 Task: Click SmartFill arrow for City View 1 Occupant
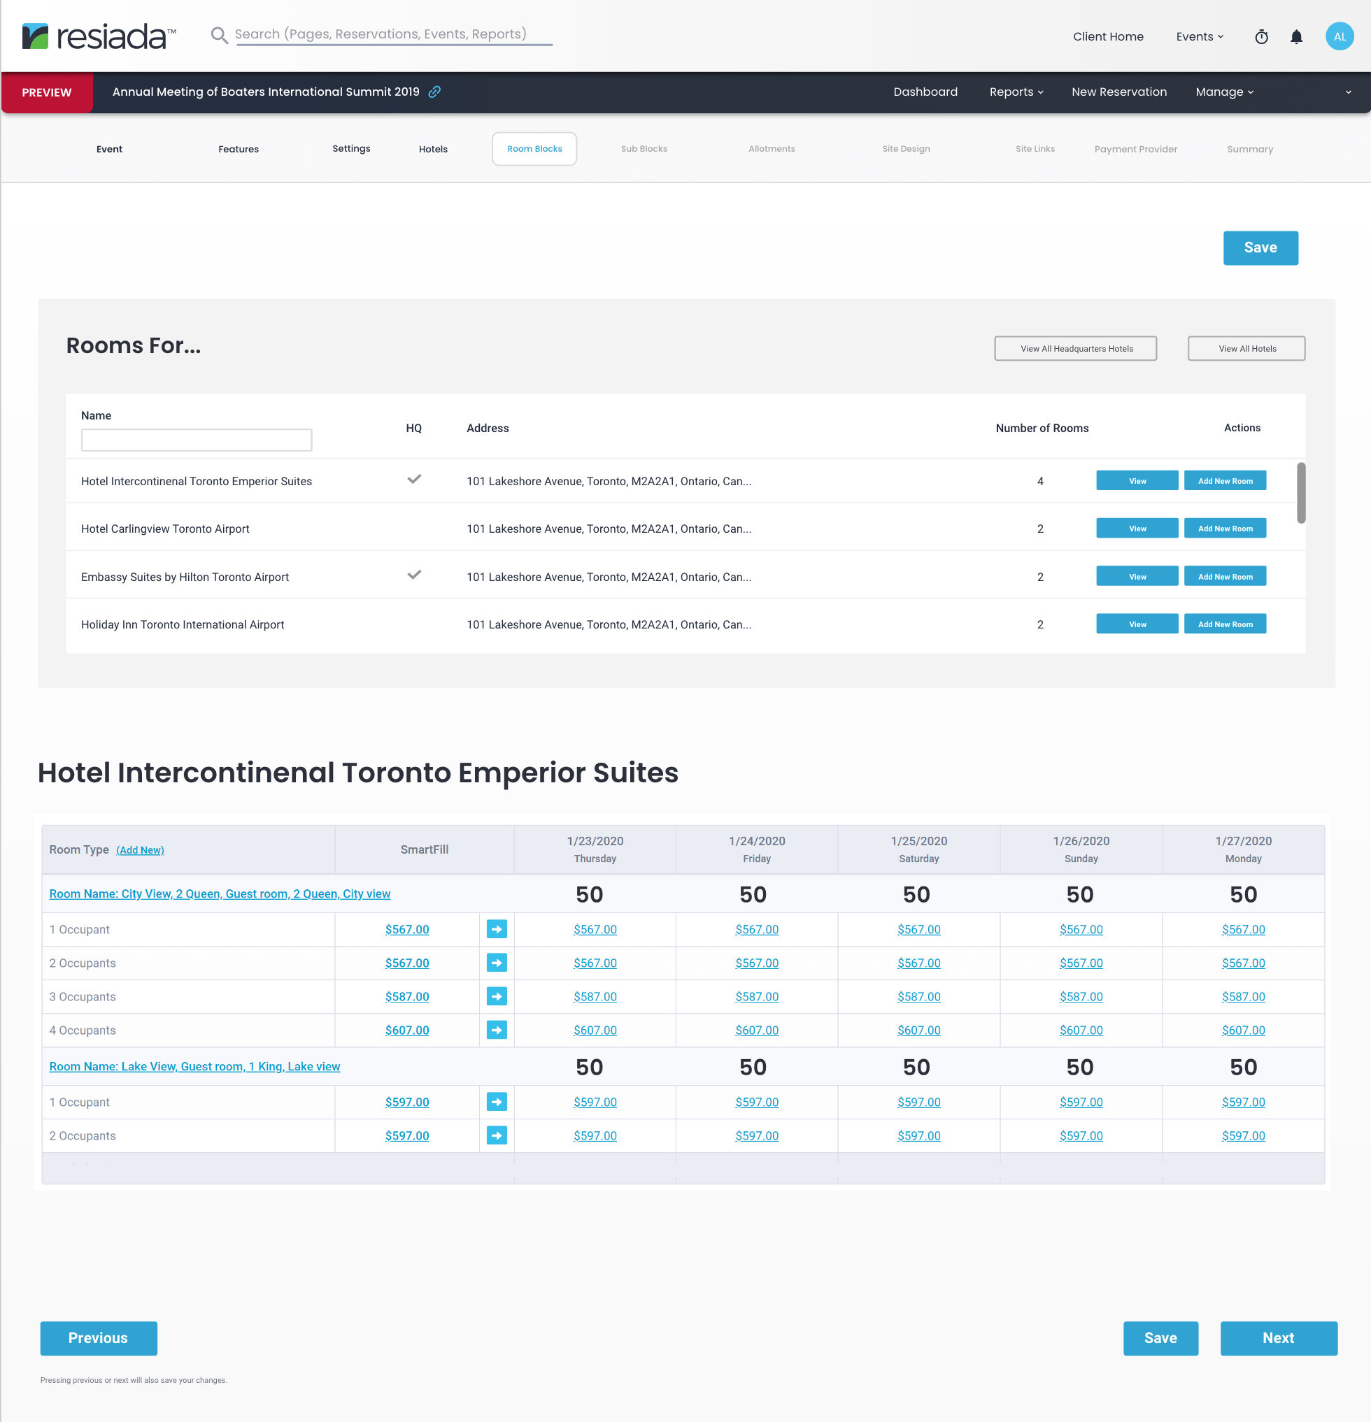pyautogui.click(x=497, y=929)
